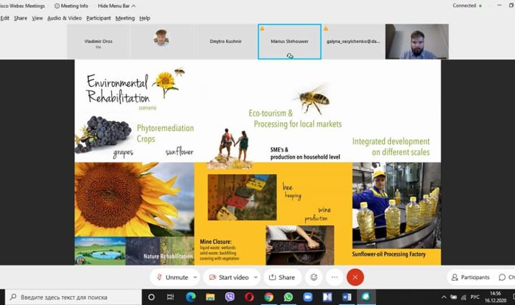Click the Share content button
This screenshot has width=515, height=305.
(x=282, y=277)
